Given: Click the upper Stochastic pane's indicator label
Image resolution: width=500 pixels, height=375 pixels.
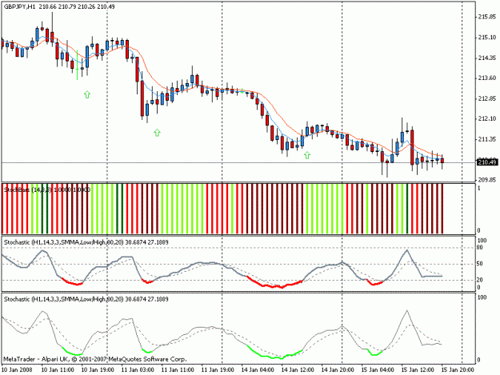Looking at the screenshot, I should click(86, 242).
